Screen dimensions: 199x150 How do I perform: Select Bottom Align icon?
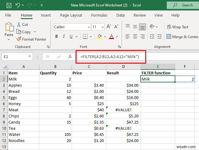pyautogui.click(x=142, y=27)
